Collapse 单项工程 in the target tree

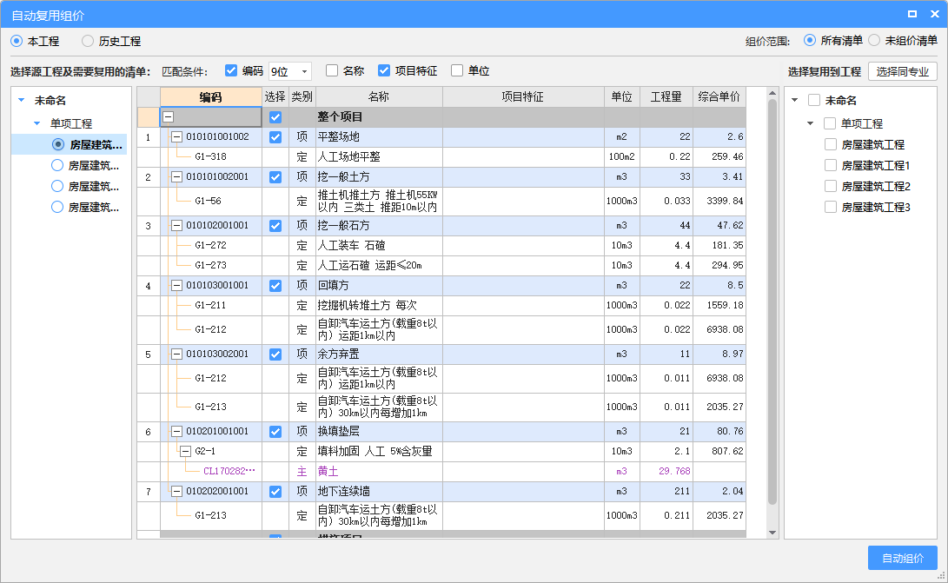pyautogui.click(x=810, y=124)
